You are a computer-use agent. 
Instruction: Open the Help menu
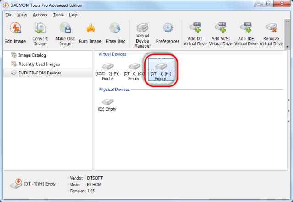(x=73, y=15)
